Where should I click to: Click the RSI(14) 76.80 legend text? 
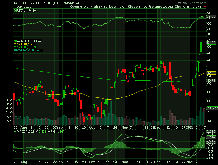coord(26,10)
